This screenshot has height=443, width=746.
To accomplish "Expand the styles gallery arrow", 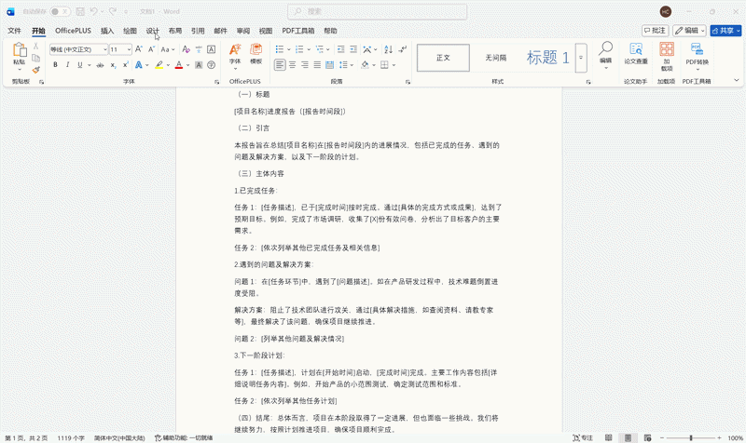I will pos(581,58).
